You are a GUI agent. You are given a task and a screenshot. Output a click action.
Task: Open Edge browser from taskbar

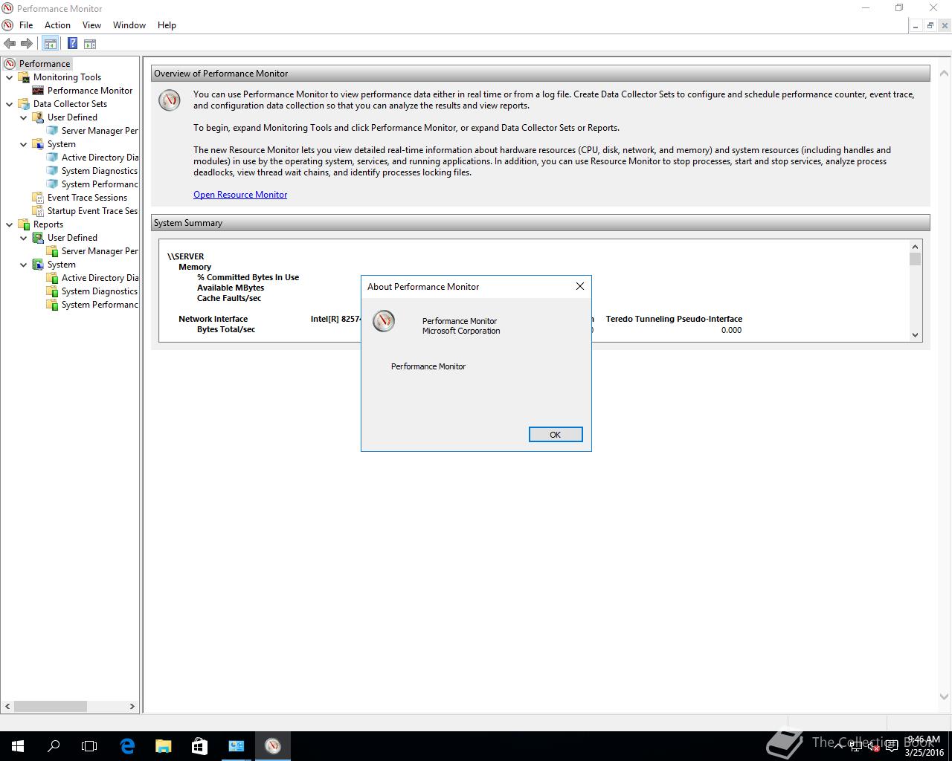click(x=127, y=746)
